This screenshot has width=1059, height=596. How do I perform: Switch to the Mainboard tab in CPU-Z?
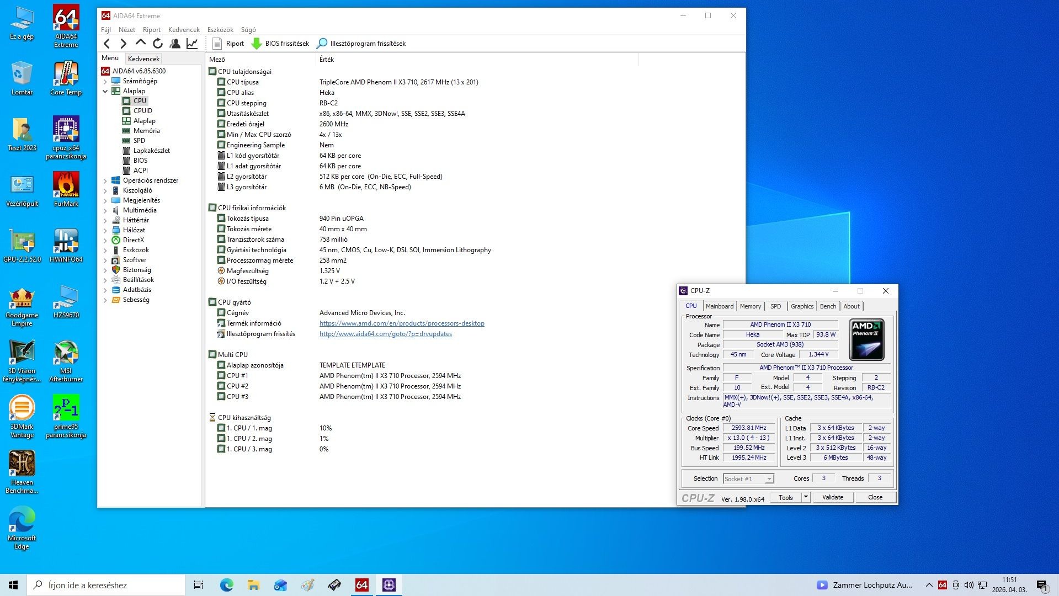coord(720,306)
